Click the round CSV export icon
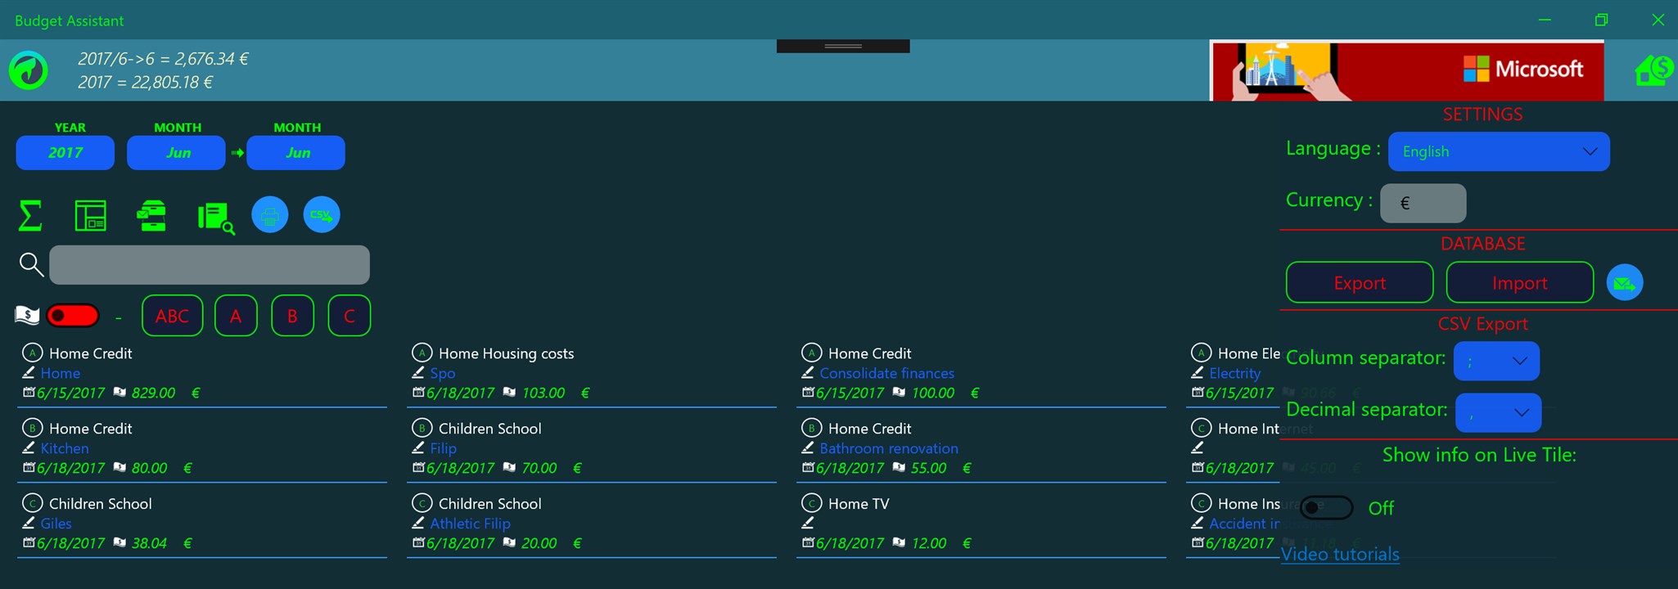The width and height of the screenshot is (1678, 589). pos(322,215)
